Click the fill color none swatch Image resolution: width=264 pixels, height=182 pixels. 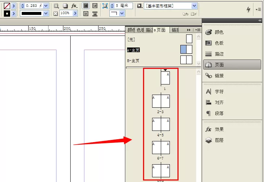(7, 6)
